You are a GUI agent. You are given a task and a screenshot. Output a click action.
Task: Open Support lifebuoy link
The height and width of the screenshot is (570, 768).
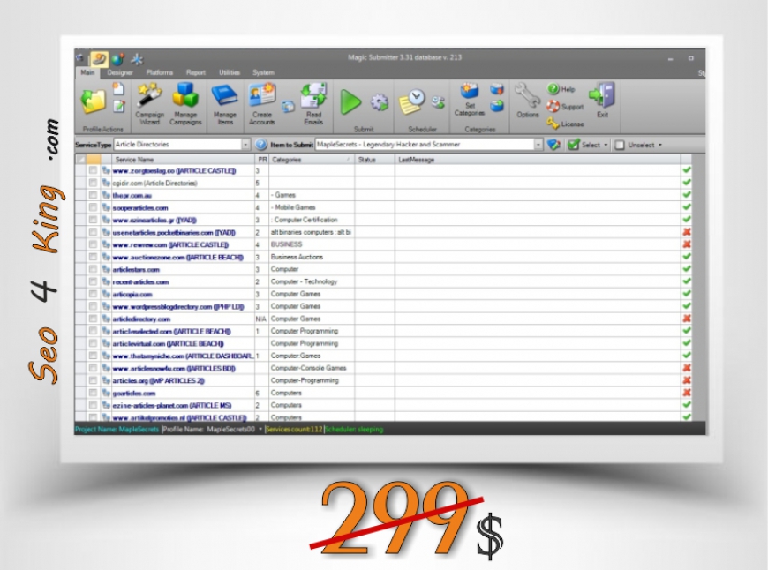(565, 106)
